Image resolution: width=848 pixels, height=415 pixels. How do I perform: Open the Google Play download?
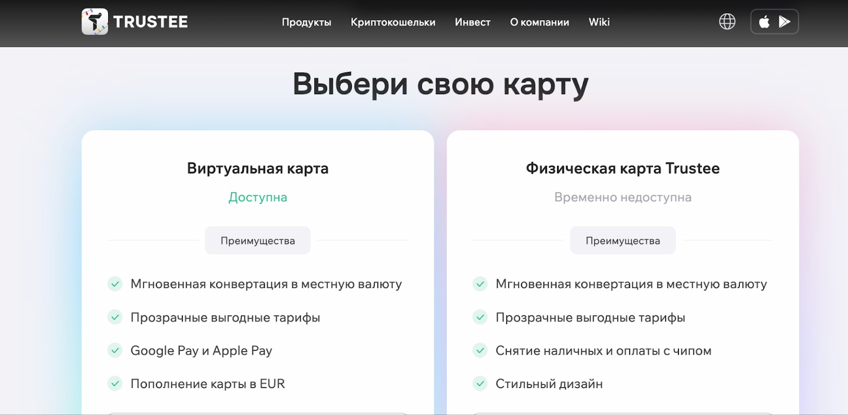pyautogui.click(x=784, y=22)
